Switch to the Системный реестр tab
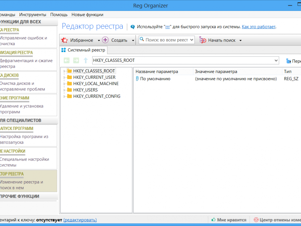Screen dimensions: 301x226 tap(83, 50)
